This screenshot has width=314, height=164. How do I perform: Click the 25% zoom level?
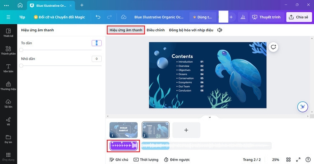[275, 159]
